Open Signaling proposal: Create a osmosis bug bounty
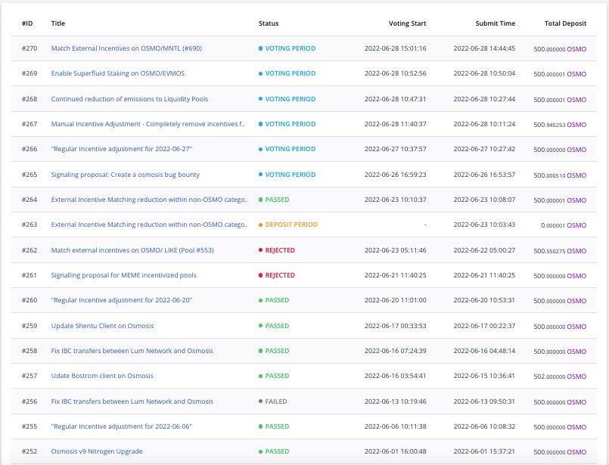Screen dimensions: 609x465 click(x=125, y=175)
